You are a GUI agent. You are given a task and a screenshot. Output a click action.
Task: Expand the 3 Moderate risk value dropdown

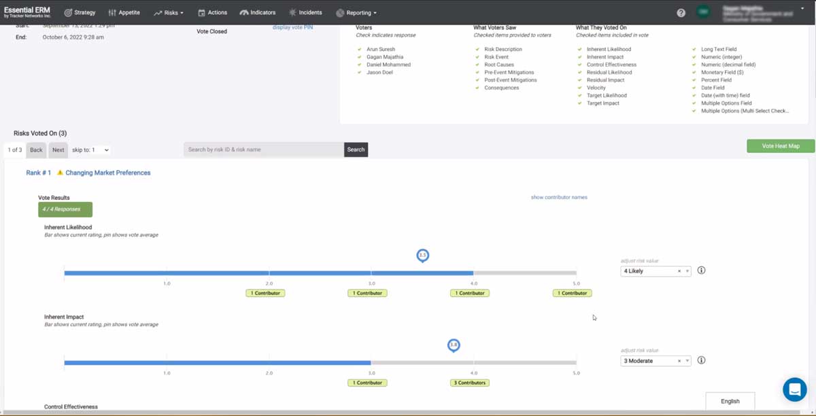coord(687,361)
